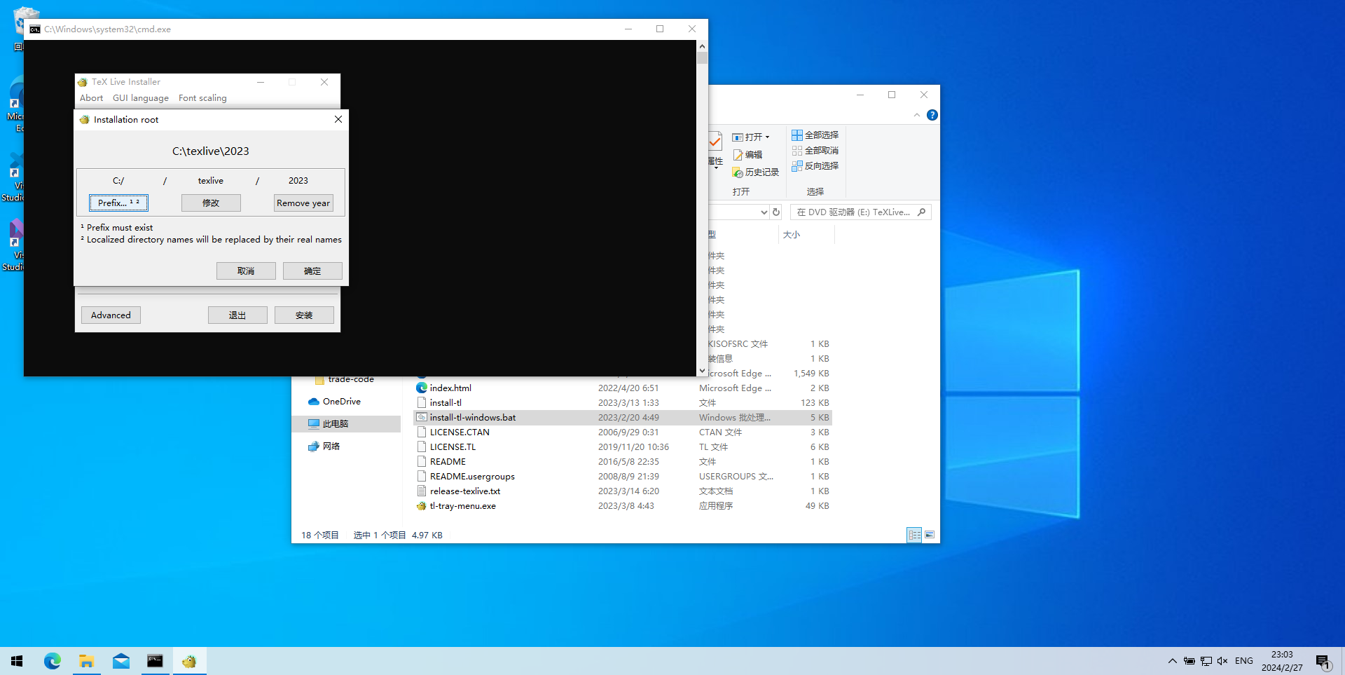Open the Advanced installer options
Image resolution: width=1345 pixels, height=675 pixels.
point(111,315)
